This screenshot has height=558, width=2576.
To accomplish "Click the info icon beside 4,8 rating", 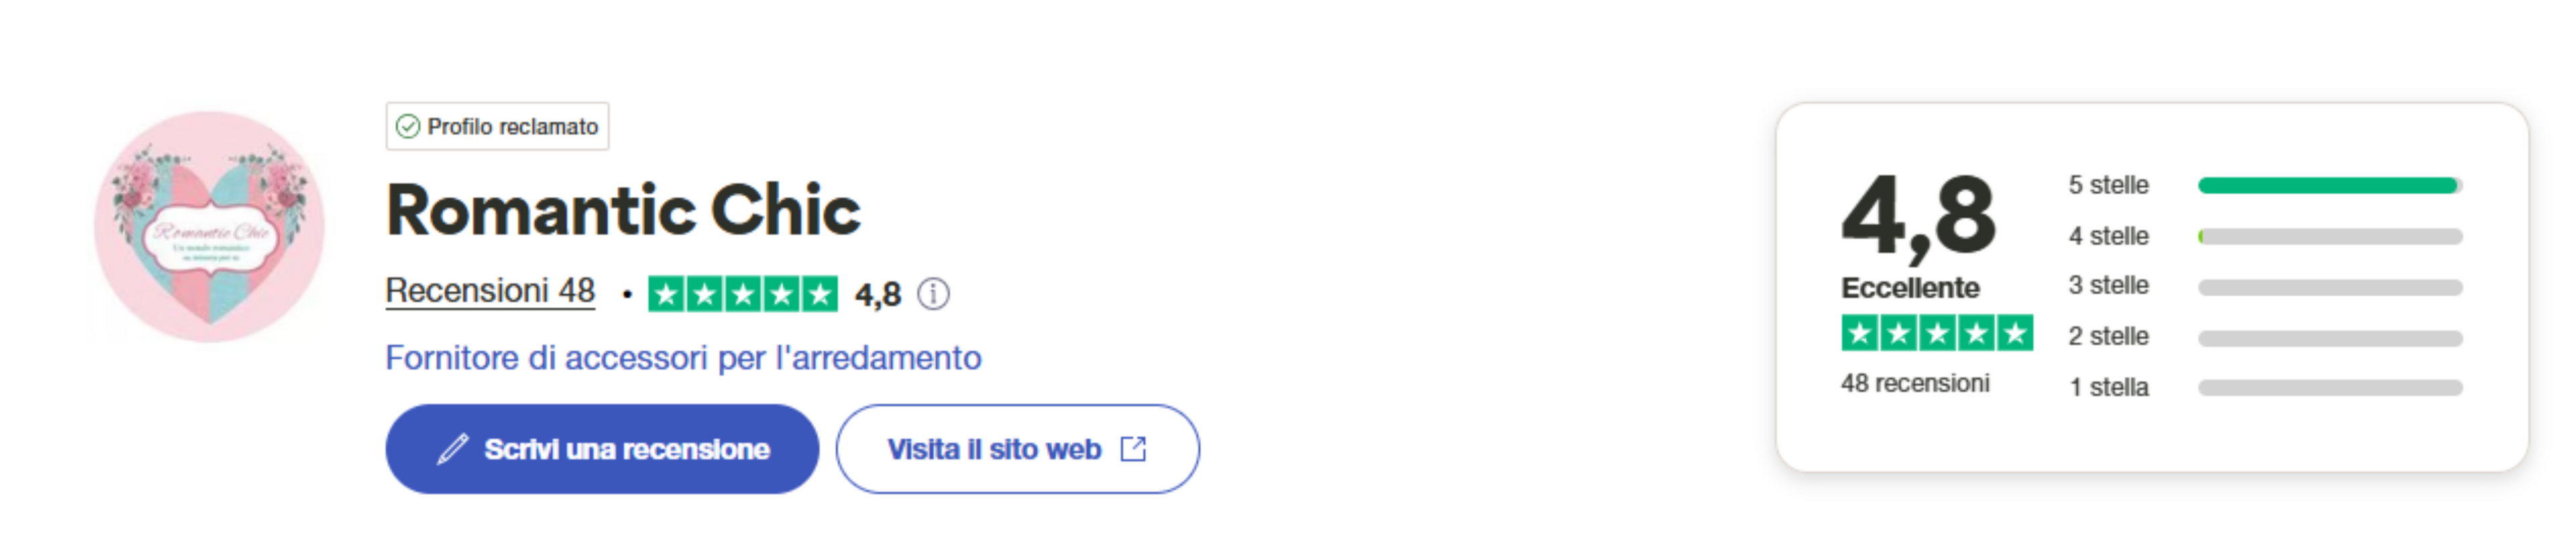I will click(x=933, y=294).
